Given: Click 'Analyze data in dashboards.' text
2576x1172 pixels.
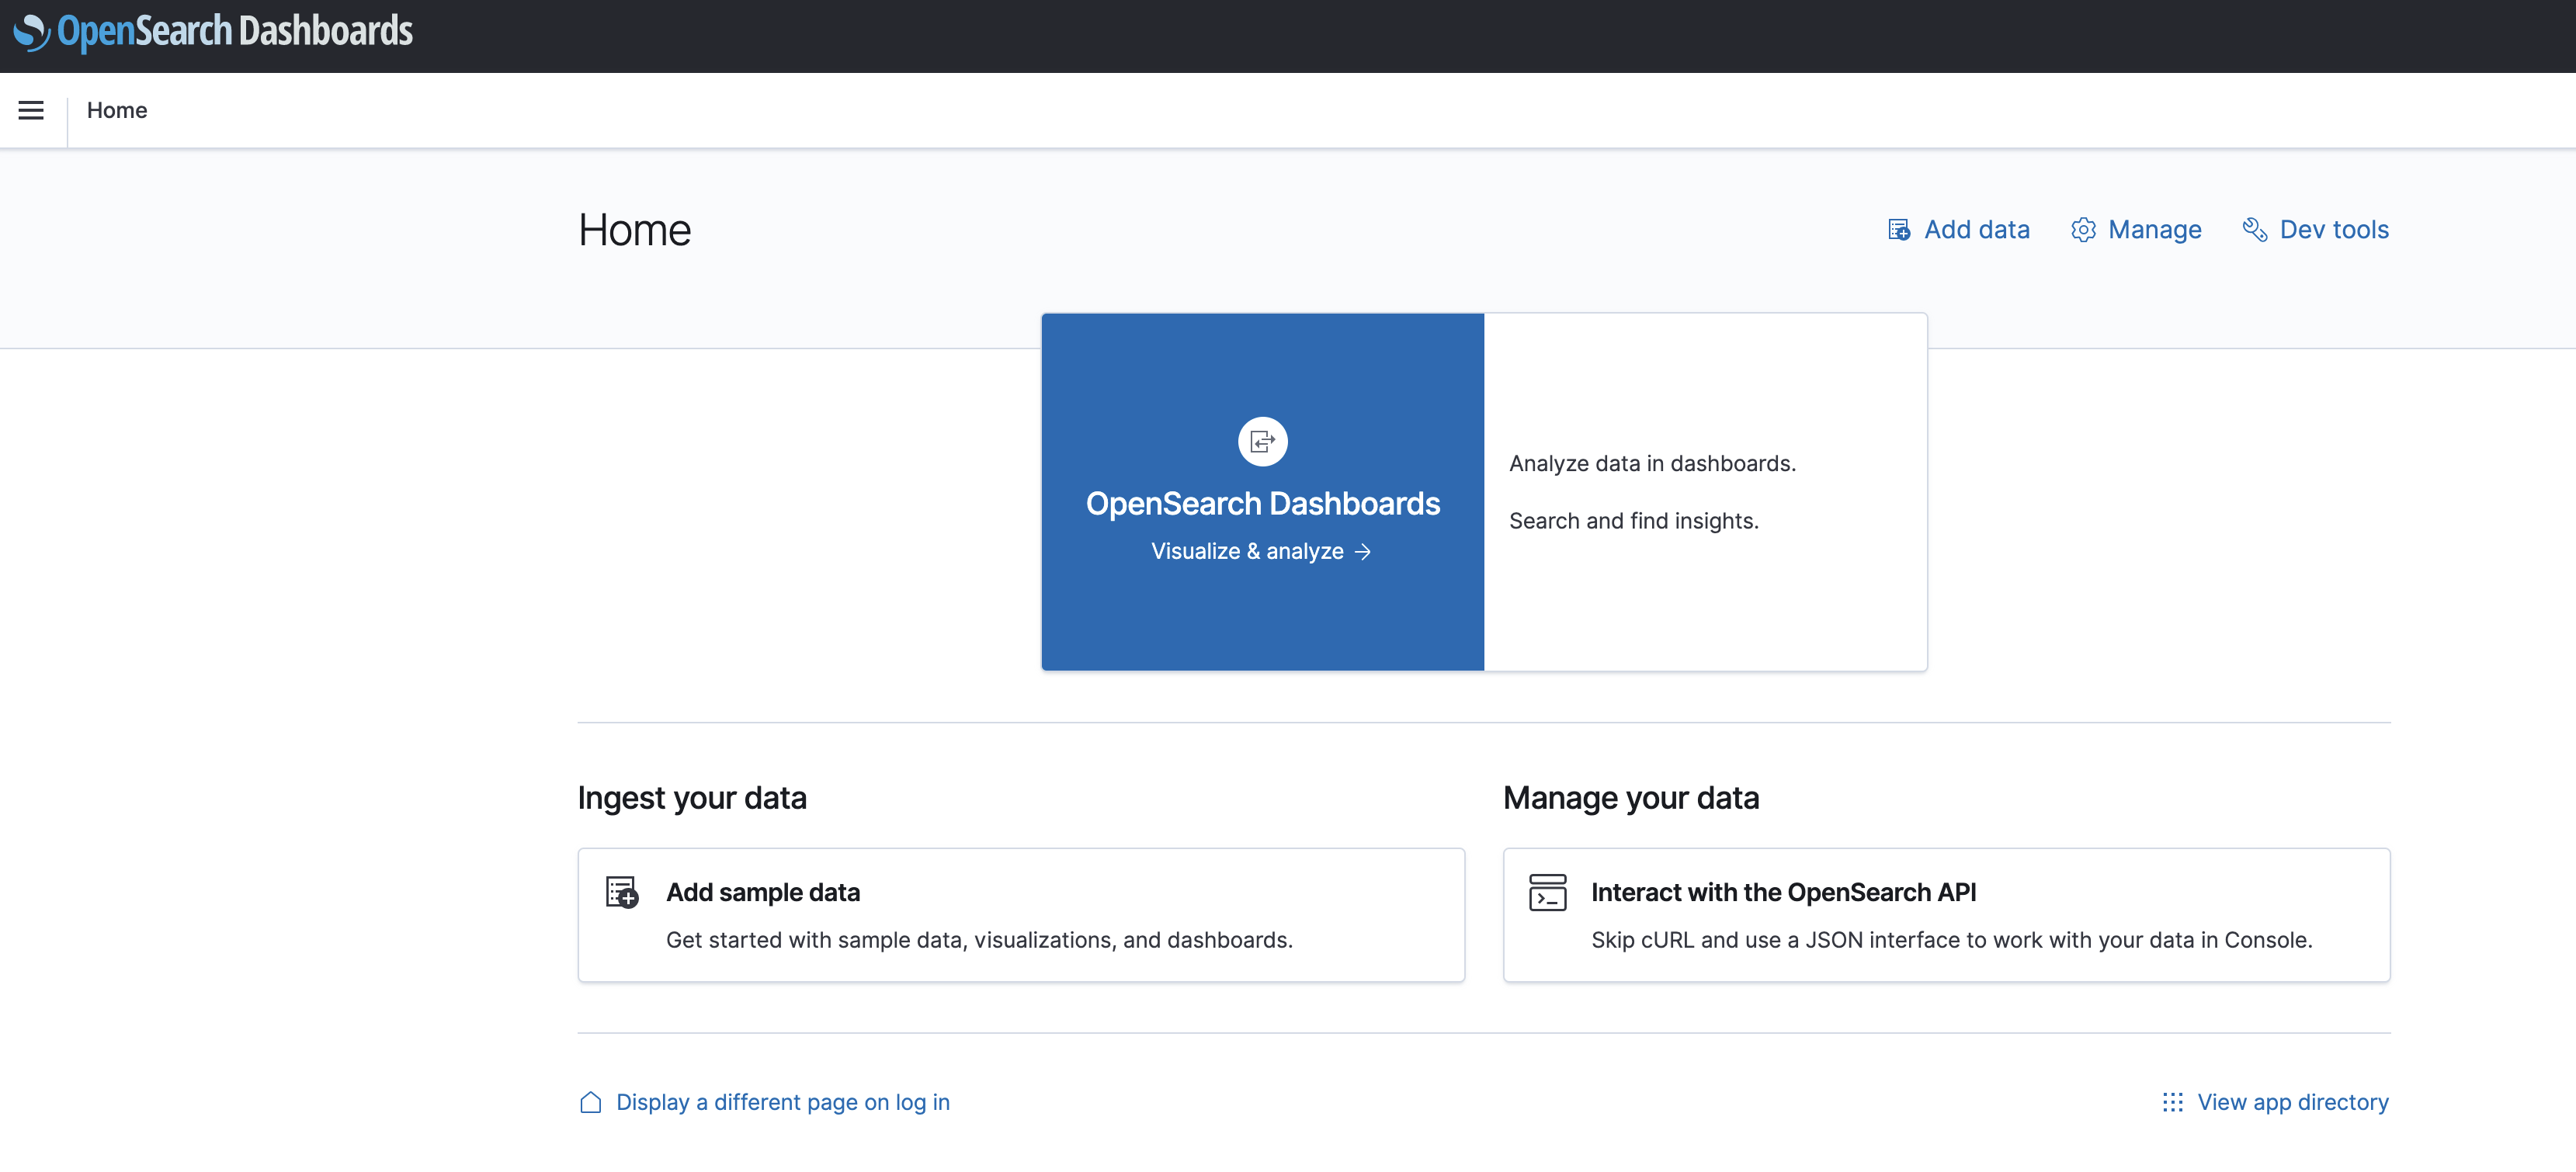Looking at the screenshot, I should tap(1652, 464).
